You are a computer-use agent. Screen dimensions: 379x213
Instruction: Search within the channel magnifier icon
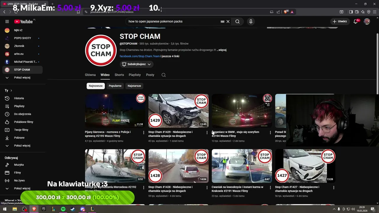click(163, 75)
